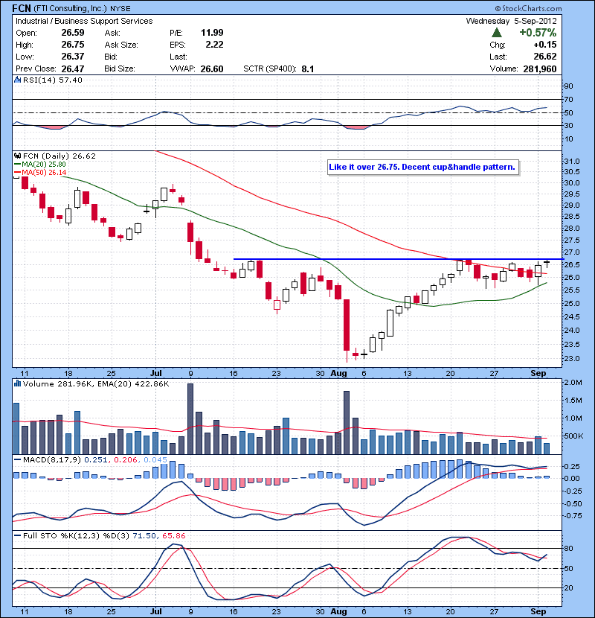This screenshot has height=618, width=595.
Task: Click the stochastic 80 level axis label
Action: tap(569, 548)
